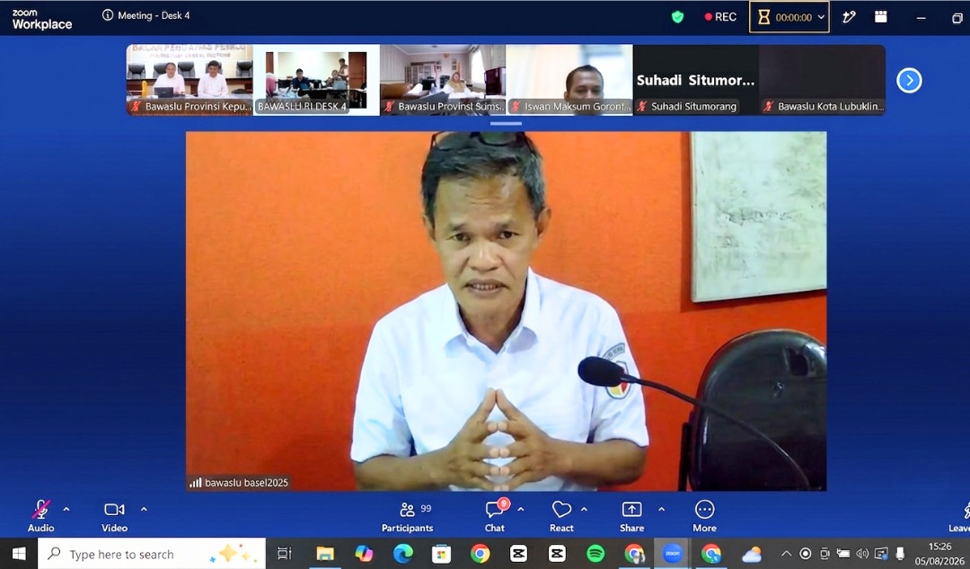Show next participants with right arrow
The width and height of the screenshot is (970, 569).
909,81
